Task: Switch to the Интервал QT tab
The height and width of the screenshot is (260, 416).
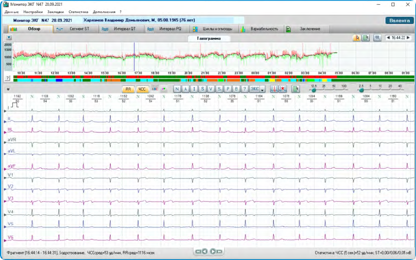Action: tap(120, 29)
